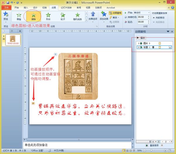Open the animation group dialog launcher
This screenshot has height=154, width=176.
[x=97, y=26]
